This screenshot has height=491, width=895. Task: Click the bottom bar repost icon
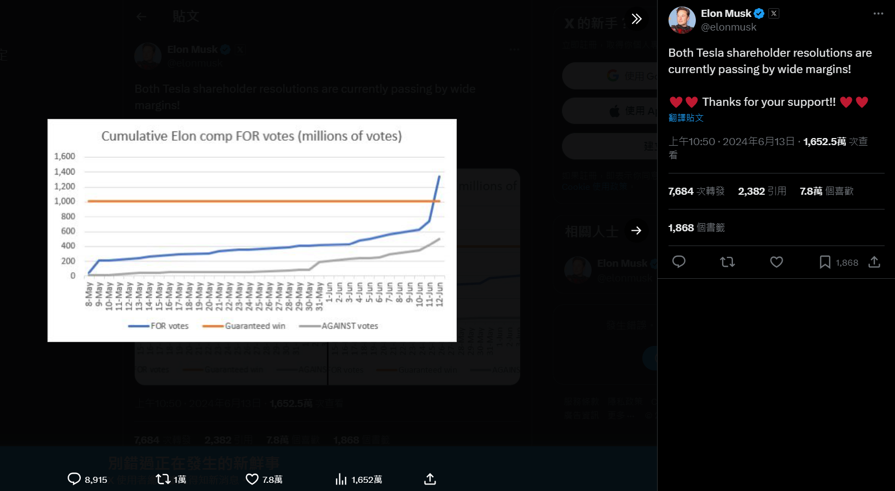click(x=163, y=479)
